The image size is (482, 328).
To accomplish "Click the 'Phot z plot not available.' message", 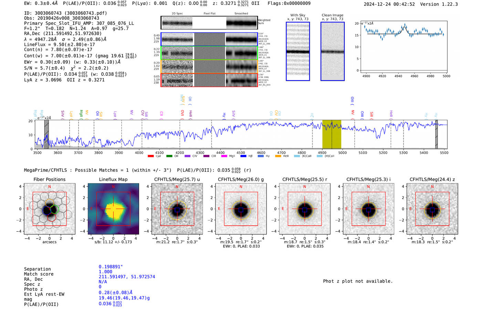I will (358, 281).
